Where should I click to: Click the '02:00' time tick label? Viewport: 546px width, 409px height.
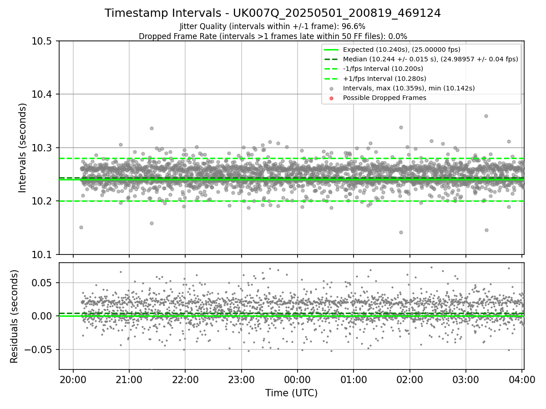click(410, 379)
